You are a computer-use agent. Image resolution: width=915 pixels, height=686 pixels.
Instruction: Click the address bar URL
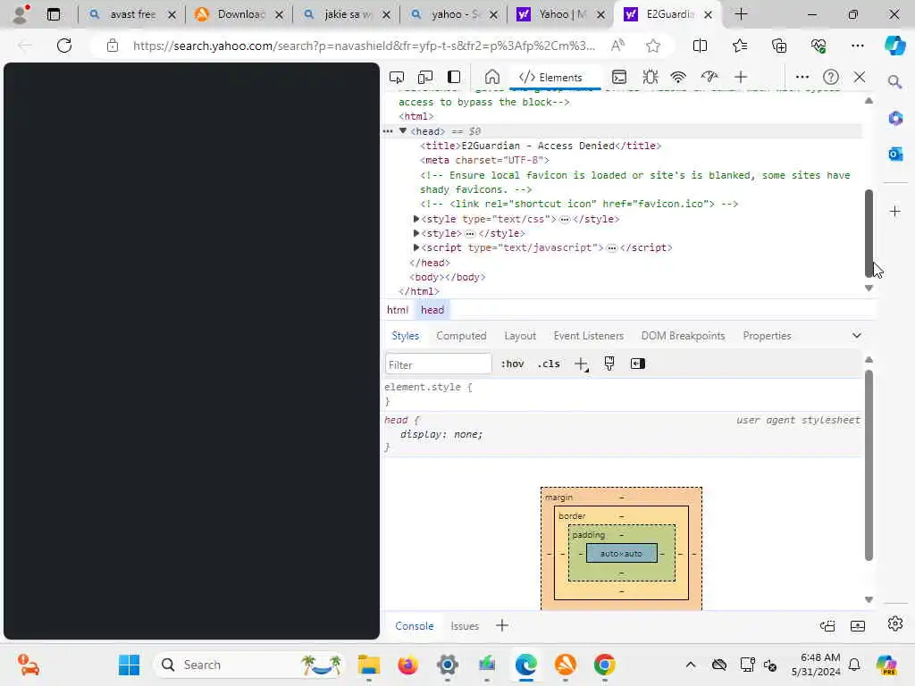[x=364, y=46]
